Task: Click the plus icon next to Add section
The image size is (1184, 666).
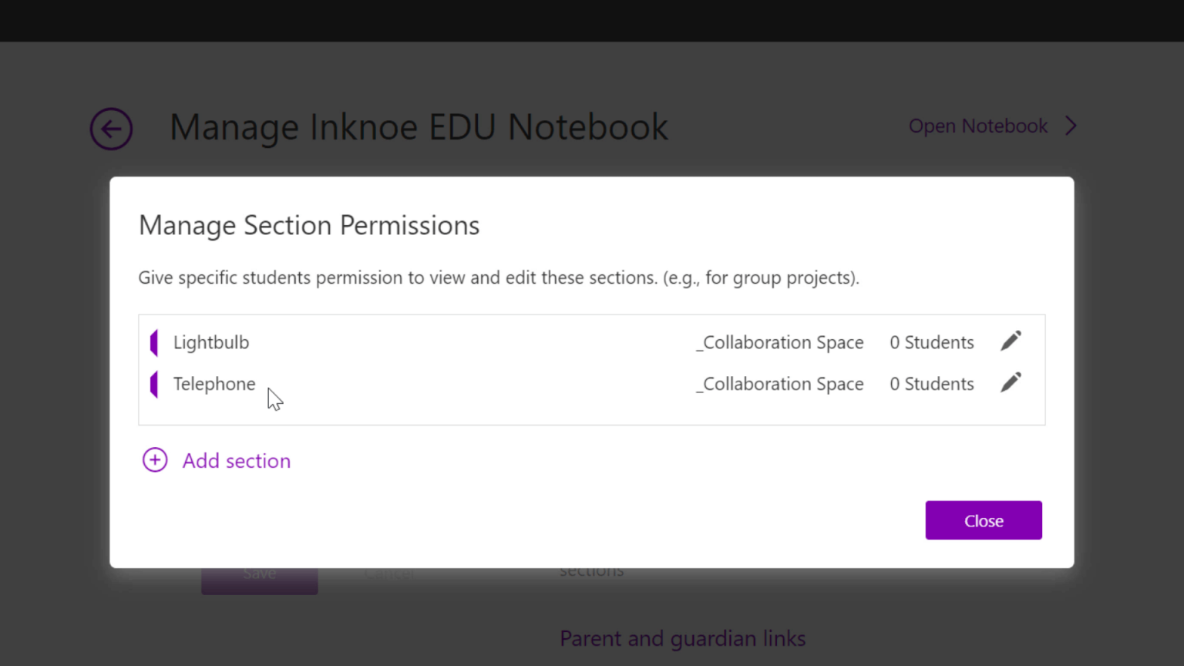Action: coord(154,459)
